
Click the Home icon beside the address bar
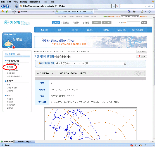[16, 6]
